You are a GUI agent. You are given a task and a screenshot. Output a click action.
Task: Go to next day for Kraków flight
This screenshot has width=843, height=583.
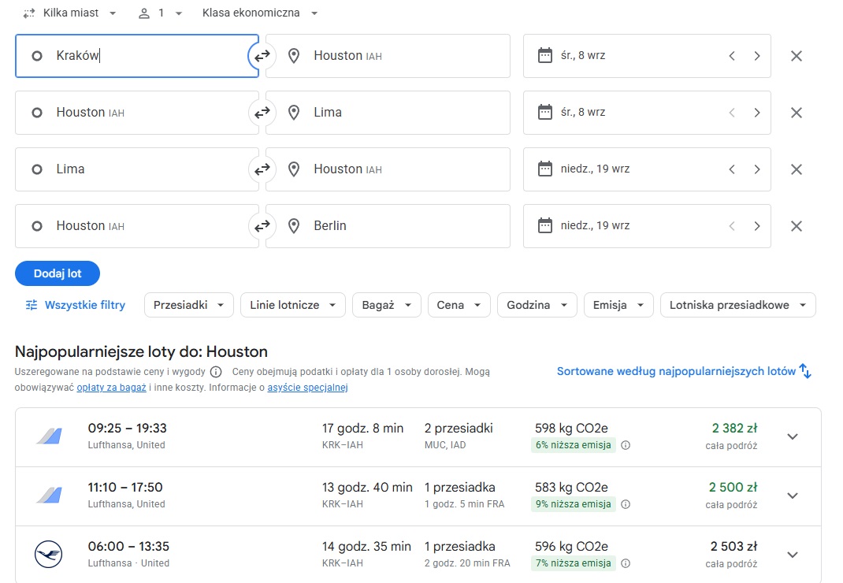coord(756,56)
